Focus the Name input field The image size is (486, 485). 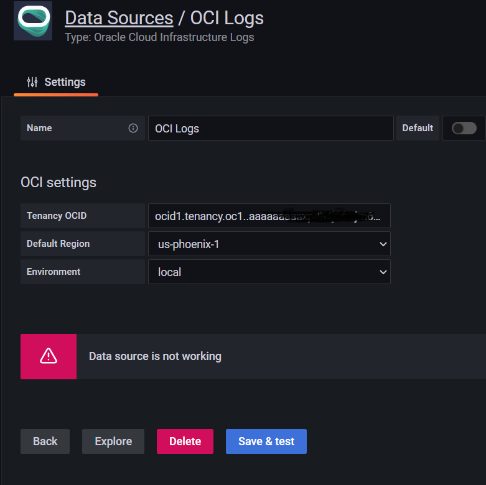click(x=271, y=128)
